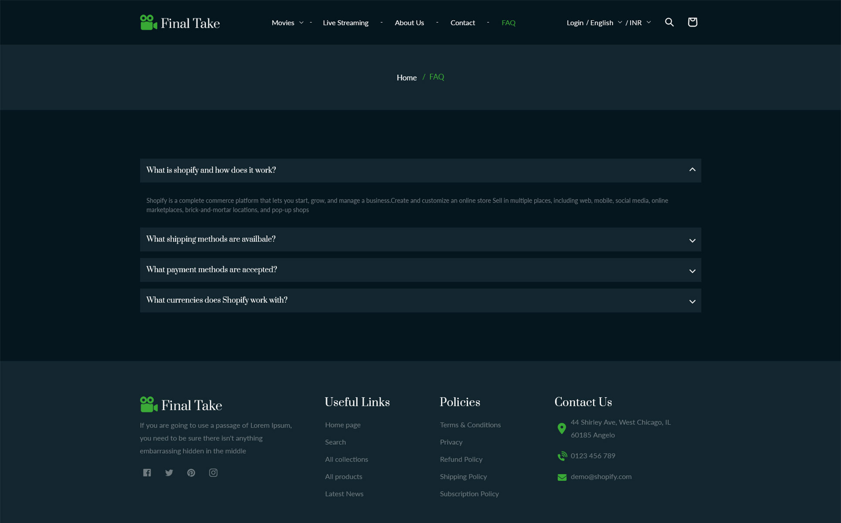Click the Login link in header

[574, 23]
